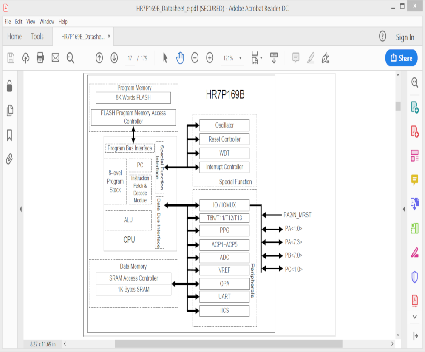
Task: Open the Help menu
Action: click(x=63, y=22)
